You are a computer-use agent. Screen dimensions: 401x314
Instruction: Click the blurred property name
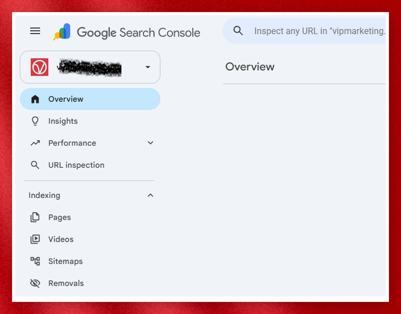pyautogui.click(x=89, y=68)
